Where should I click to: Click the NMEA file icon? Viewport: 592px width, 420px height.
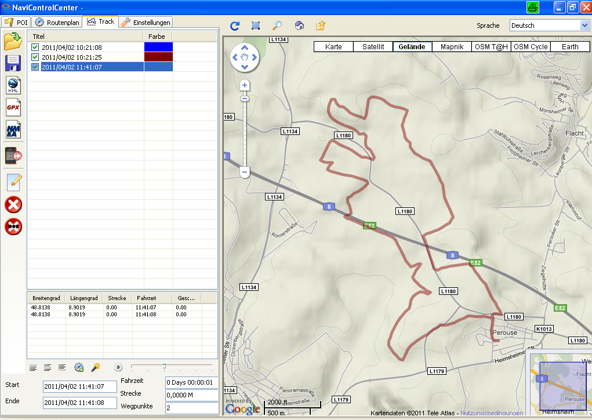click(13, 129)
